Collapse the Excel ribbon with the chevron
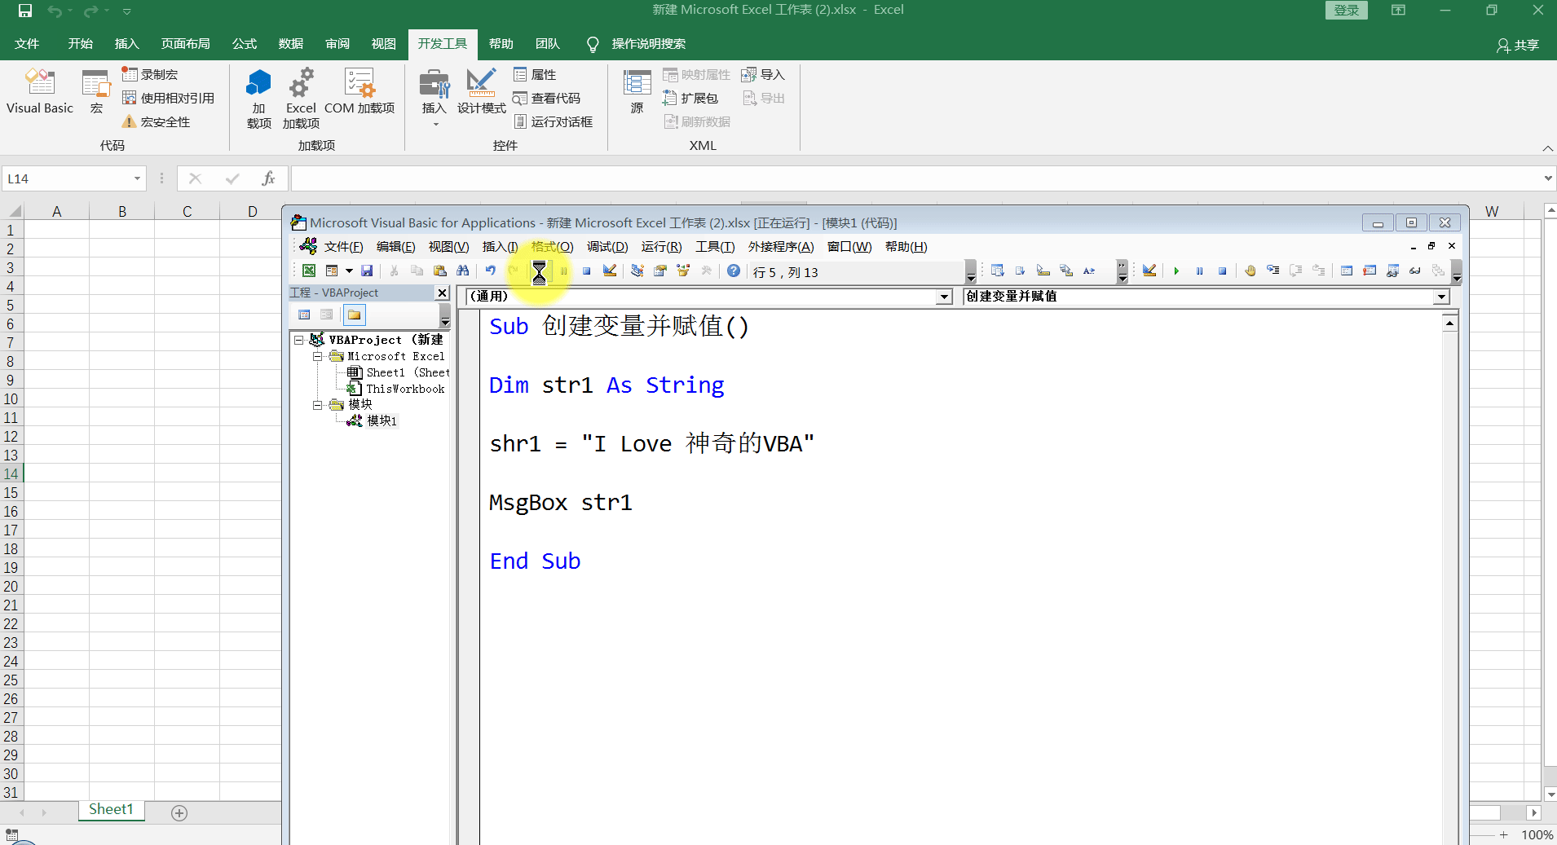1557x845 pixels. pyautogui.click(x=1548, y=147)
